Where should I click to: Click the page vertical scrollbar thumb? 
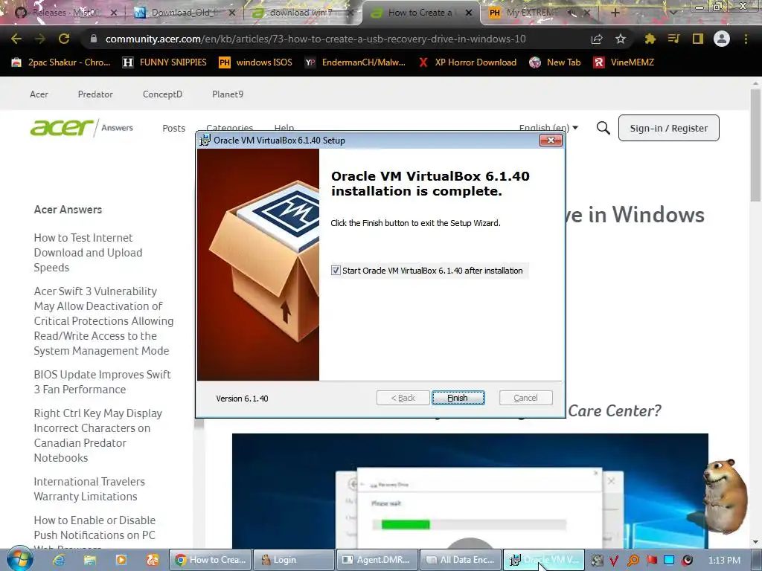[756, 146]
